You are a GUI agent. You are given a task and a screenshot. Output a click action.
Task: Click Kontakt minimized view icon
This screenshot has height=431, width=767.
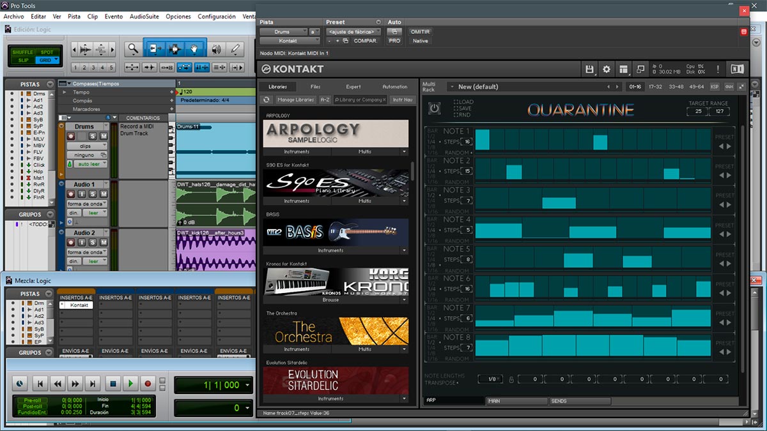[640, 69]
